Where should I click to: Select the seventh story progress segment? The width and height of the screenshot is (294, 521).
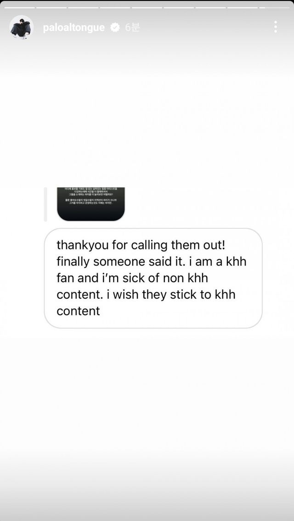point(210,8)
